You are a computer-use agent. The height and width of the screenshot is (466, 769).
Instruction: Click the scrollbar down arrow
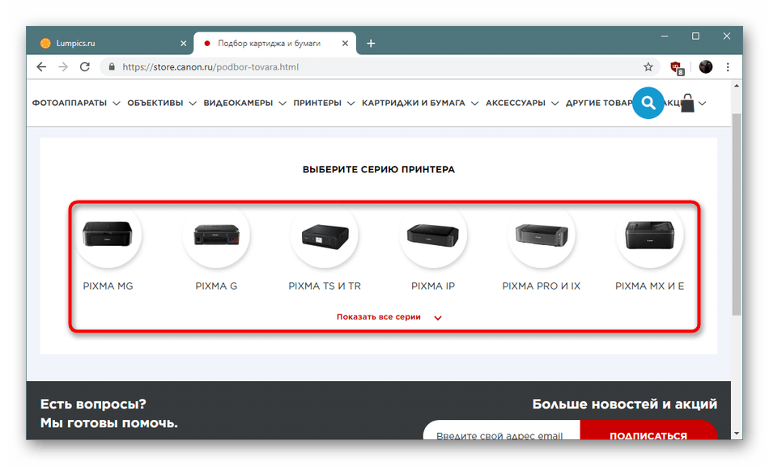(736, 434)
